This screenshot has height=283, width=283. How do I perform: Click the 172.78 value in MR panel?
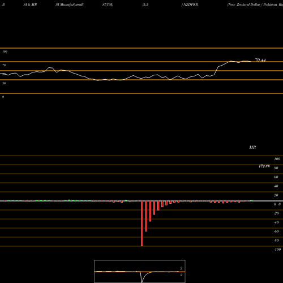(264, 166)
